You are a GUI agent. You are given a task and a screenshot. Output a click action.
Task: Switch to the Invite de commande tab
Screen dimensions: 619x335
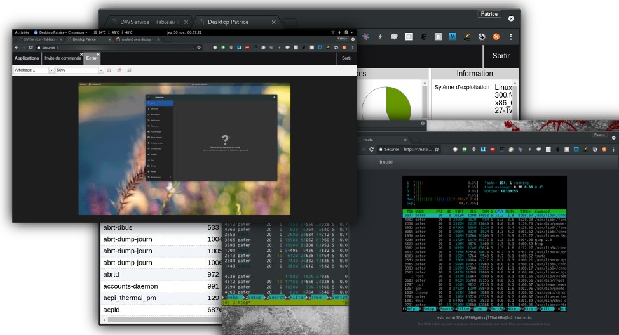tap(62, 58)
